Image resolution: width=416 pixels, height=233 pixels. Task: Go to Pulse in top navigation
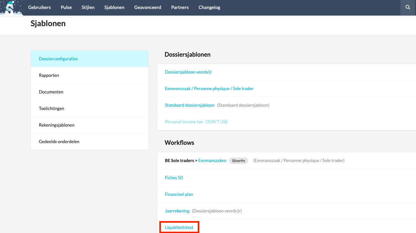tap(66, 7)
